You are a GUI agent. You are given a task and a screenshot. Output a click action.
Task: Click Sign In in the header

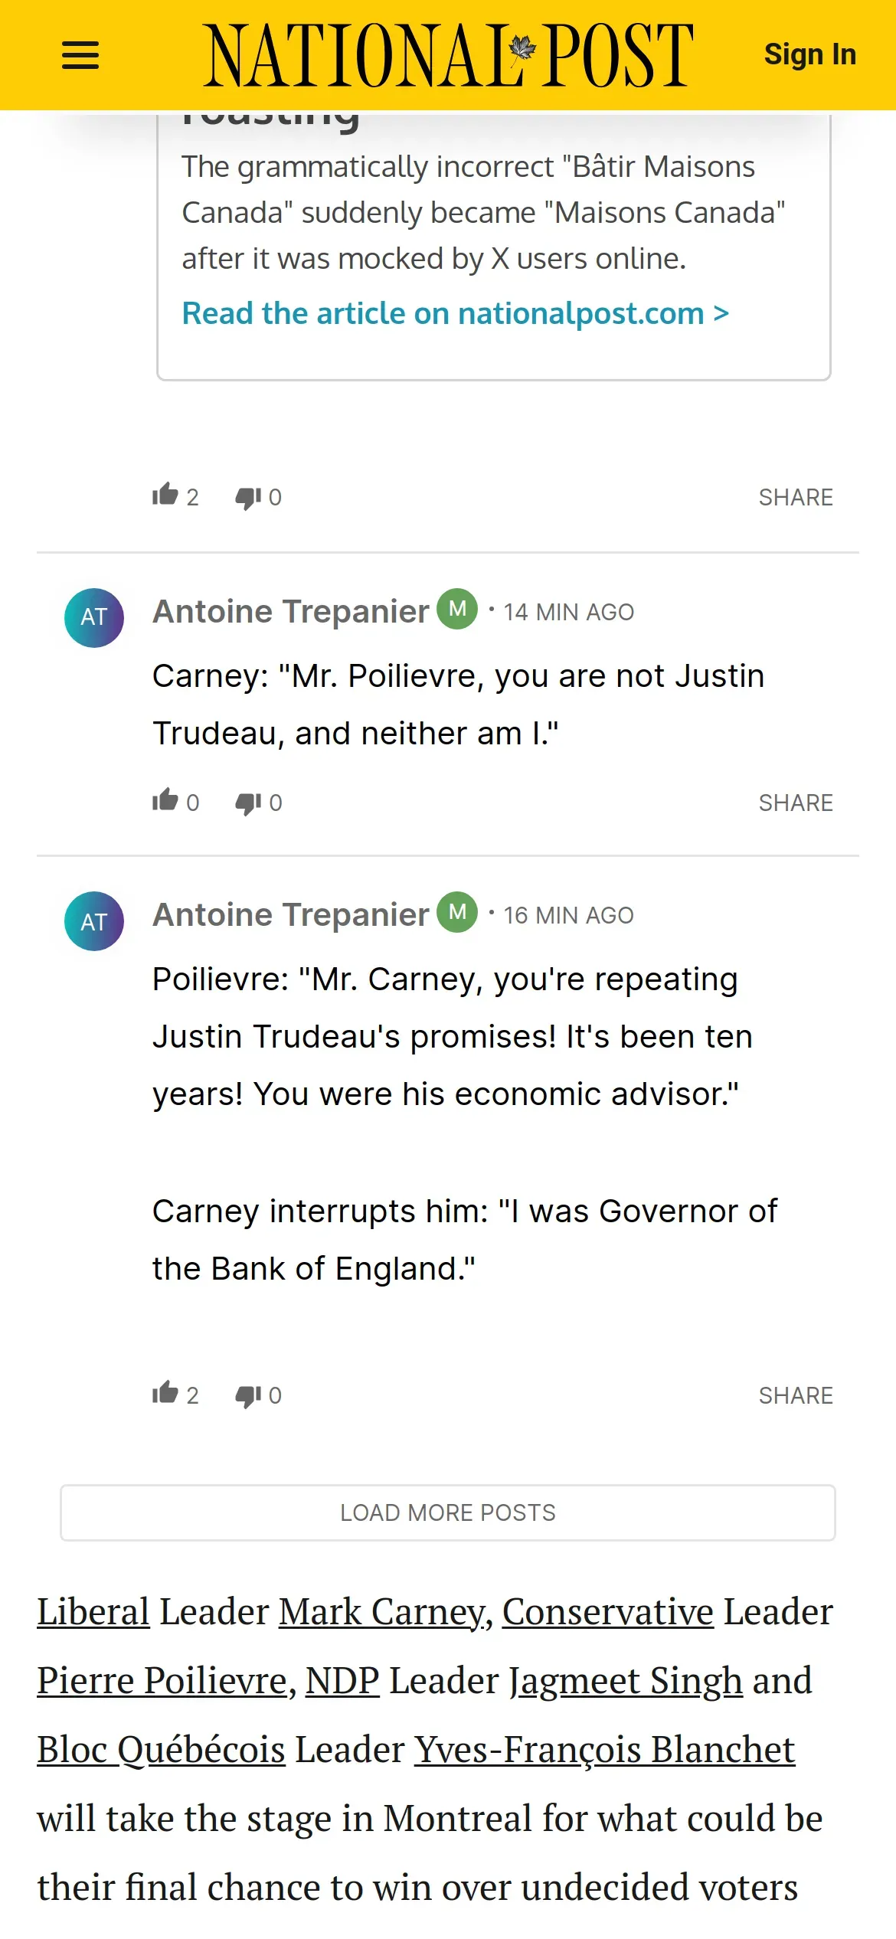click(x=809, y=54)
